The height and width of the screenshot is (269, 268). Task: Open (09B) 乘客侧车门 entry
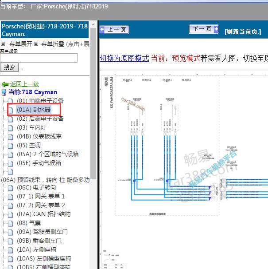click(39, 241)
